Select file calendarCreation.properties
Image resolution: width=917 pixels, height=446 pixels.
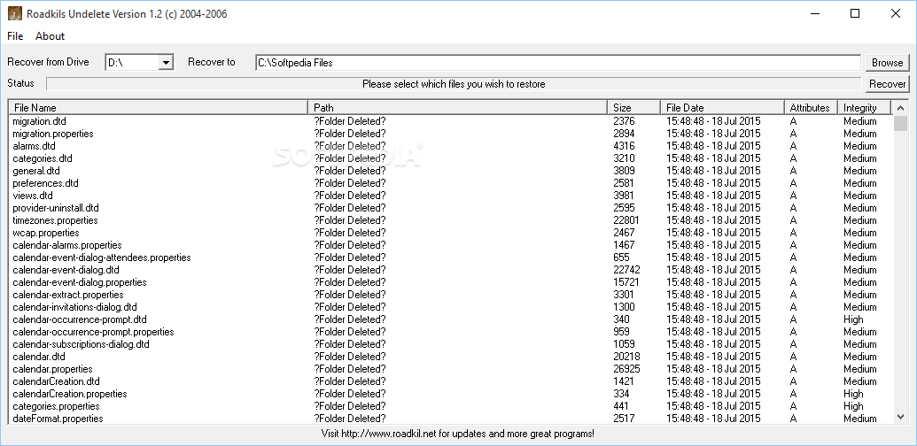[70, 394]
